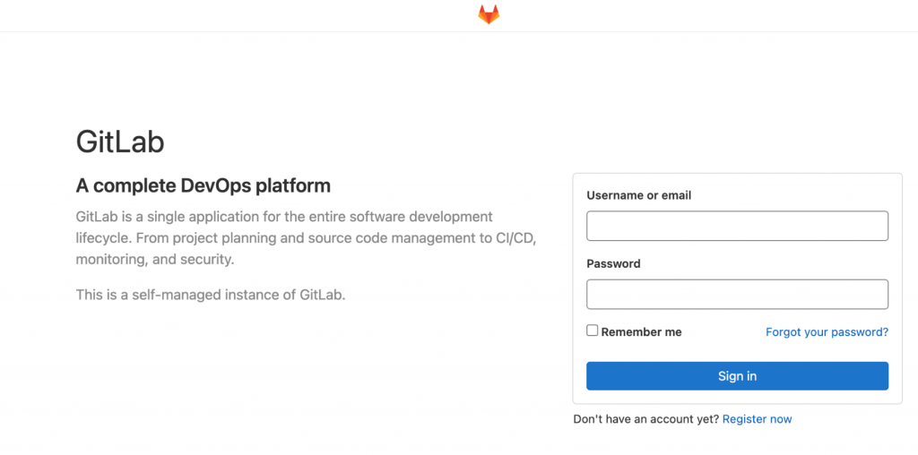Click the 'Remember me' label text
Viewport: 918px width, 455px height.
click(641, 332)
